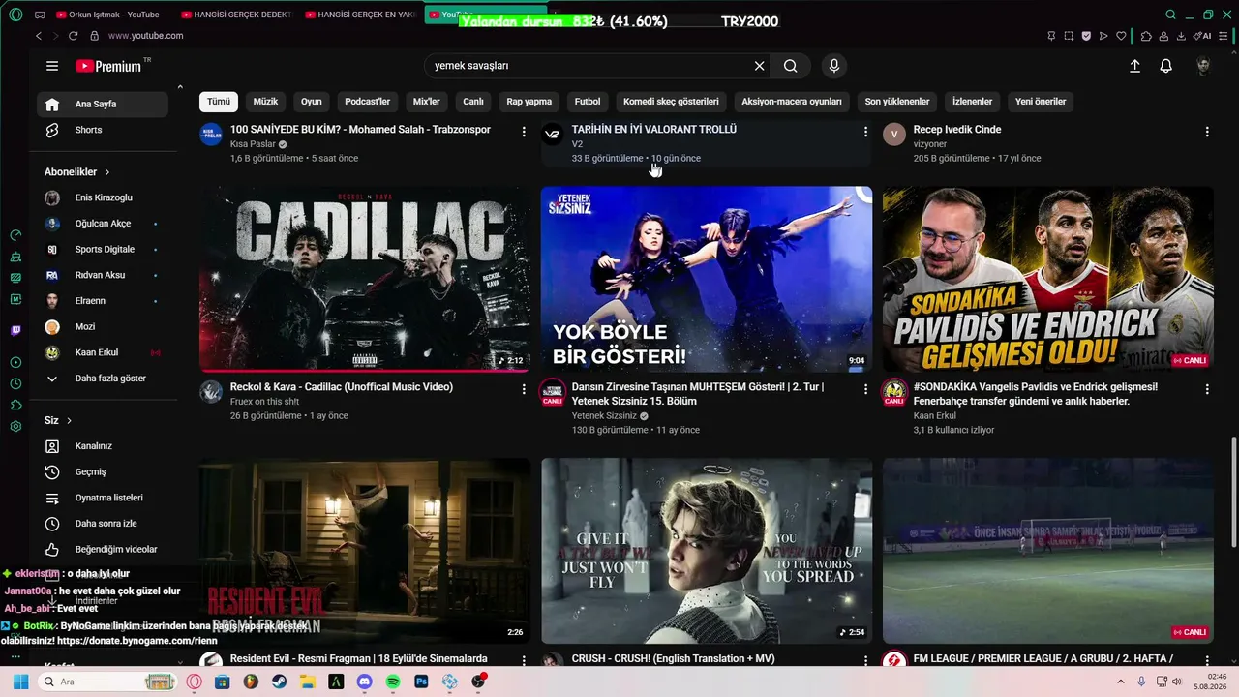
Task: Open Daha sonra izle in the sidebar
Action: tap(103, 524)
